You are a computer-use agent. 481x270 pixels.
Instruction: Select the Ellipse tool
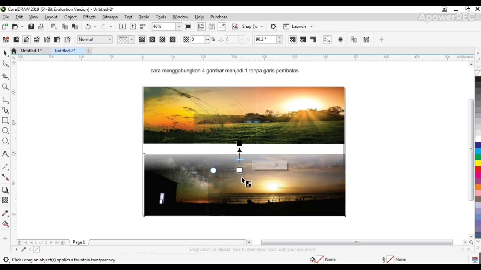coord(5,130)
